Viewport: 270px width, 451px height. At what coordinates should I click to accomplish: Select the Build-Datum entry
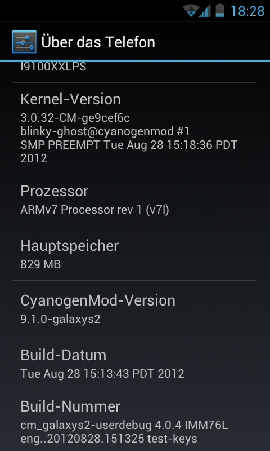click(x=135, y=362)
